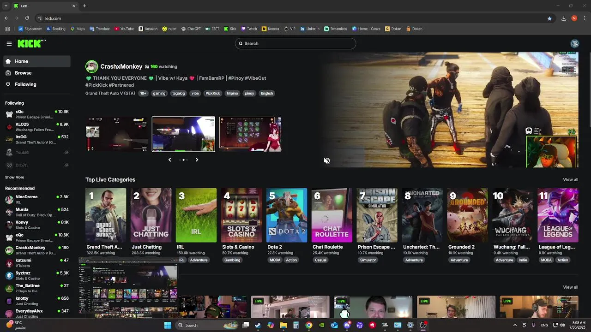Open Grand Theft Auto V (GTA) category link
This screenshot has width=591, height=332.
[110, 93]
